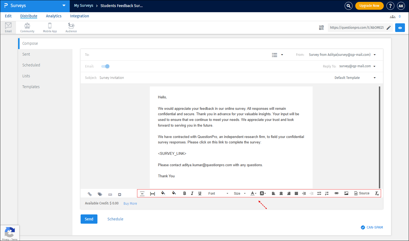Click the pencil icon to edit survey URL
The image size is (409, 241).
[x=389, y=28]
